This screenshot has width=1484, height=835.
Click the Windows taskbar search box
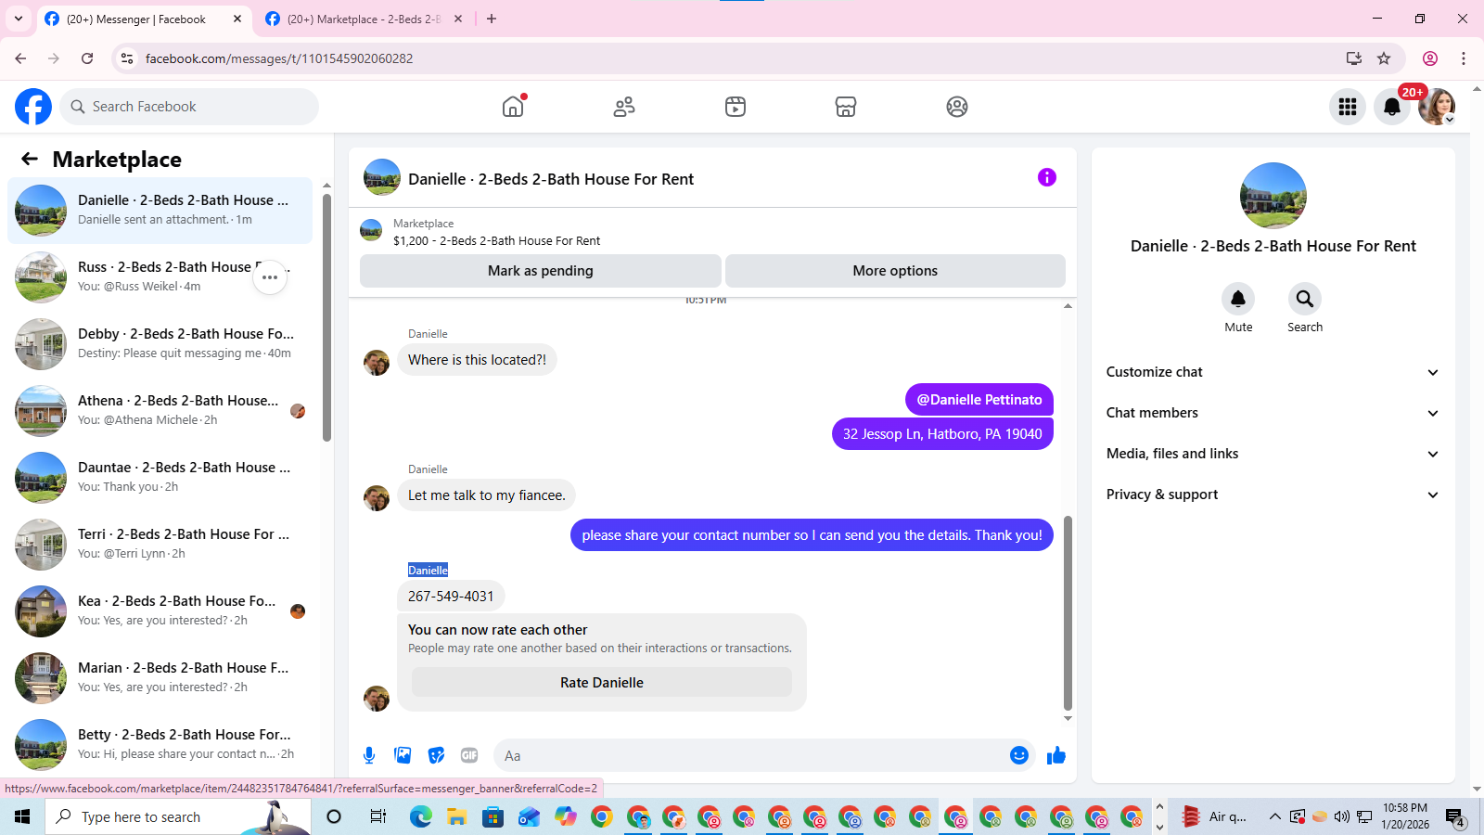[x=178, y=816]
